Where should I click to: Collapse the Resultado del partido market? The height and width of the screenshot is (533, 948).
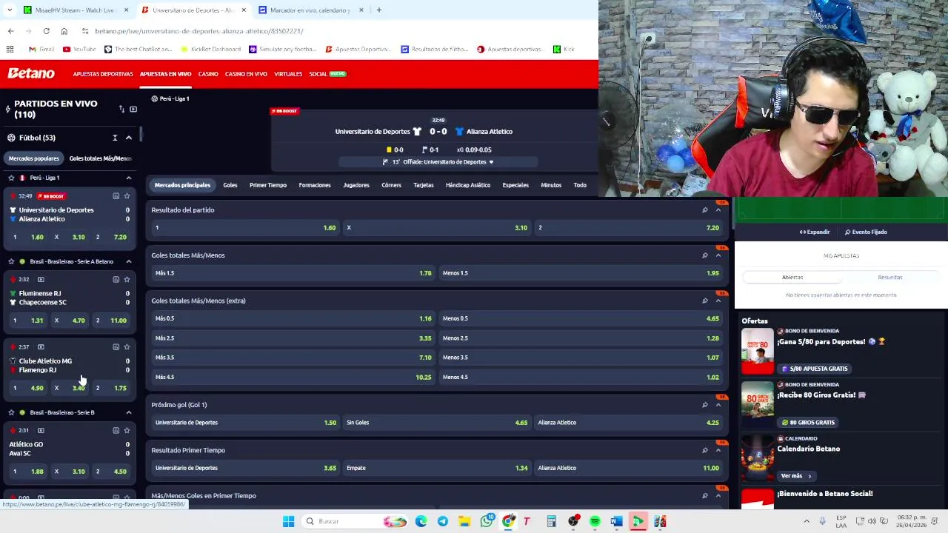coord(718,210)
